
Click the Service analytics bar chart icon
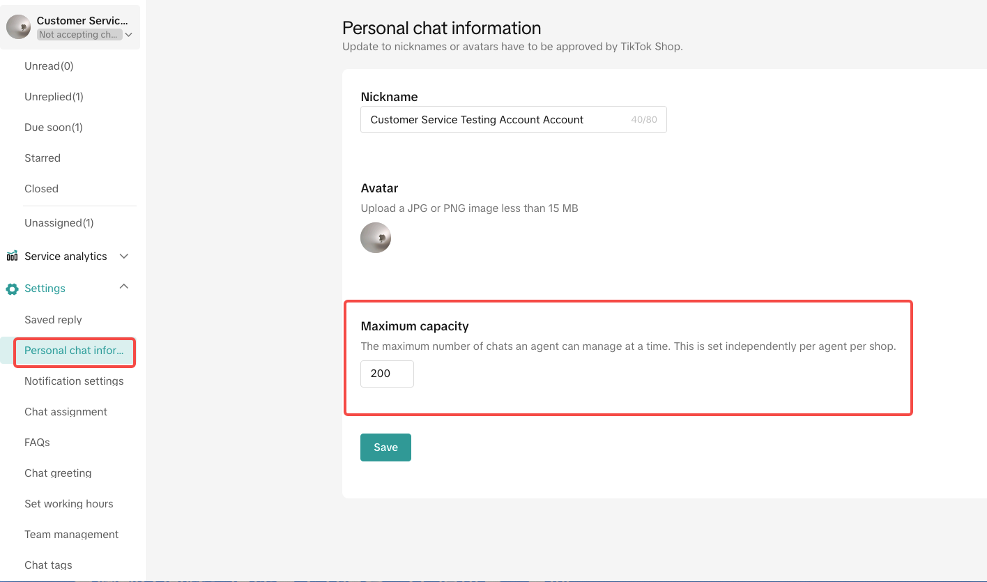click(12, 256)
